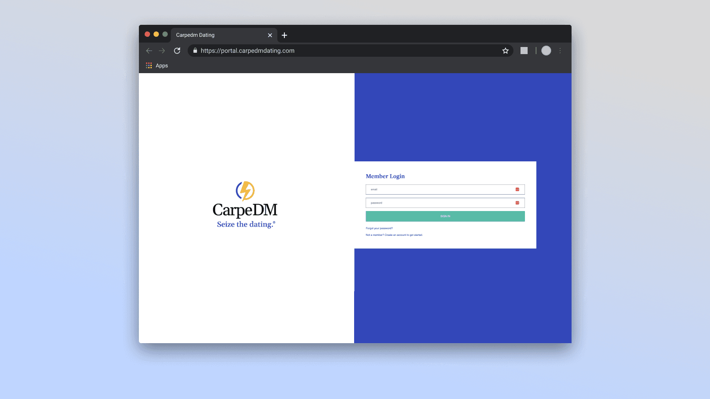Reload the page with the refresh icon
The width and height of the screenshot is (710, 399).
177,51
